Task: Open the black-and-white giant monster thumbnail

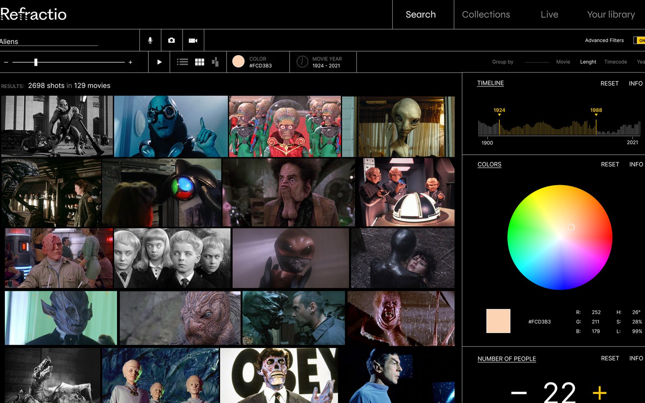Action: click(x=57, y=126)
